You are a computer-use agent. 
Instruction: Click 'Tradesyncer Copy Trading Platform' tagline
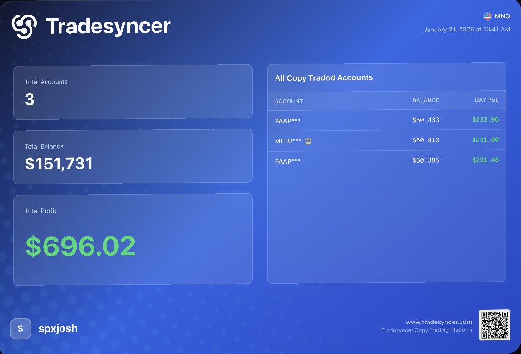(427, 330)
